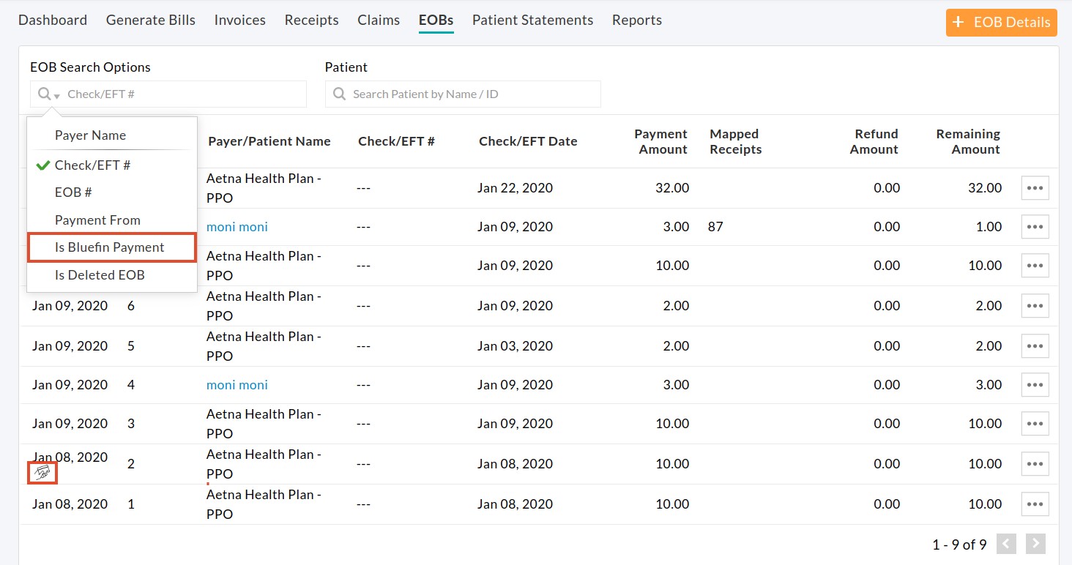This screenshot has width=1072, height=565.
Task: Open the Patient Statements tab
Action: [x=532, y=20]
